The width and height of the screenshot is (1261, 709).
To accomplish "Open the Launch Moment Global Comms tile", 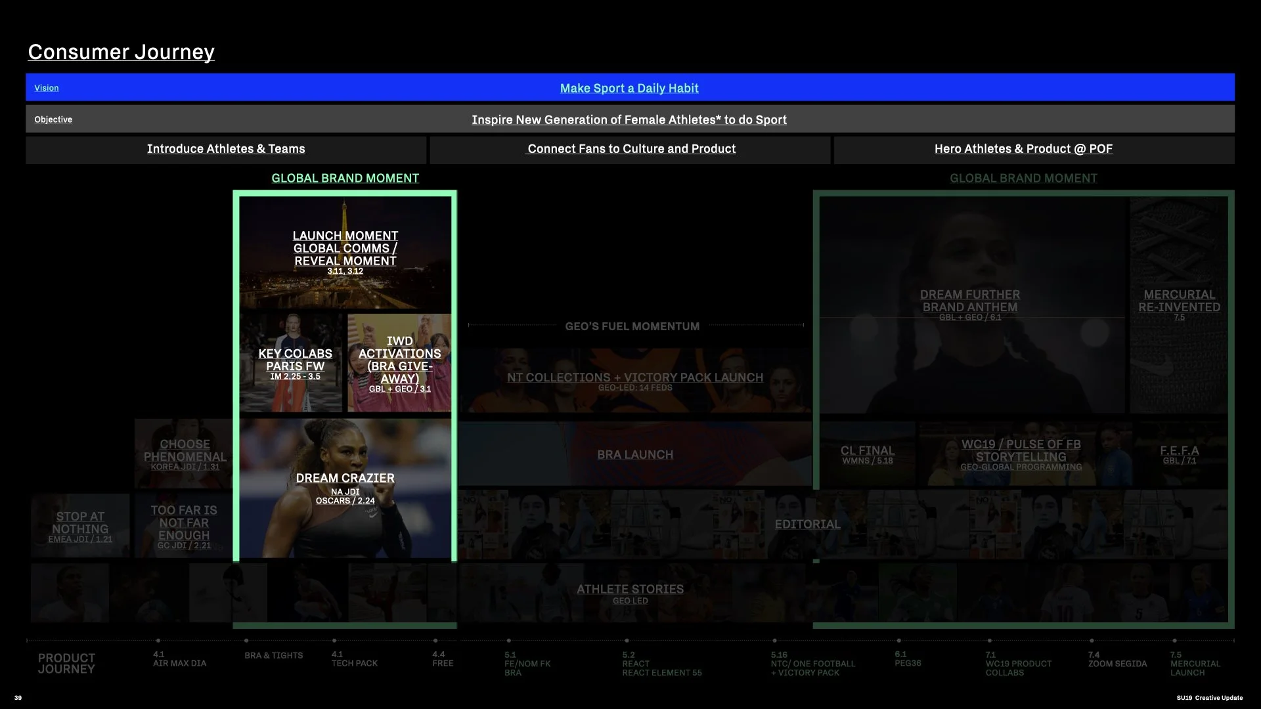I will (x=345, y=251).
